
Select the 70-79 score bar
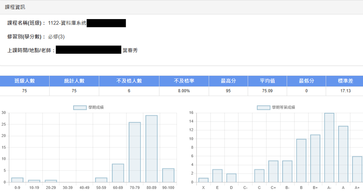(x=135, y=152)
